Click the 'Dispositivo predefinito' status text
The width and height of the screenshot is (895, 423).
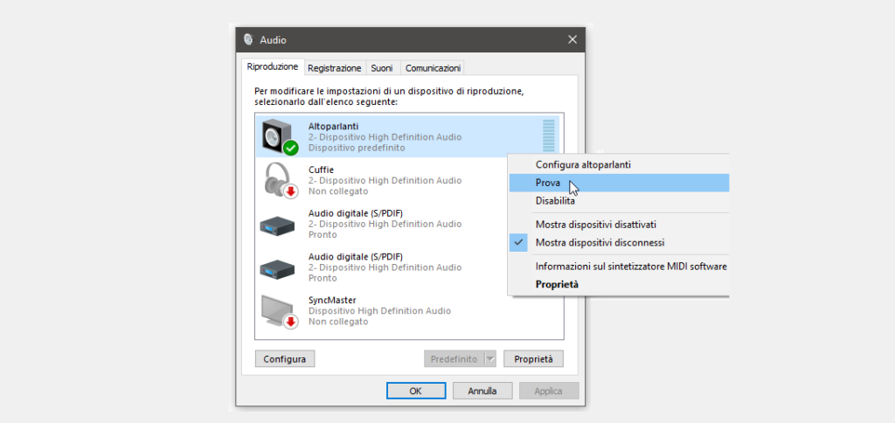click(357, 148)
